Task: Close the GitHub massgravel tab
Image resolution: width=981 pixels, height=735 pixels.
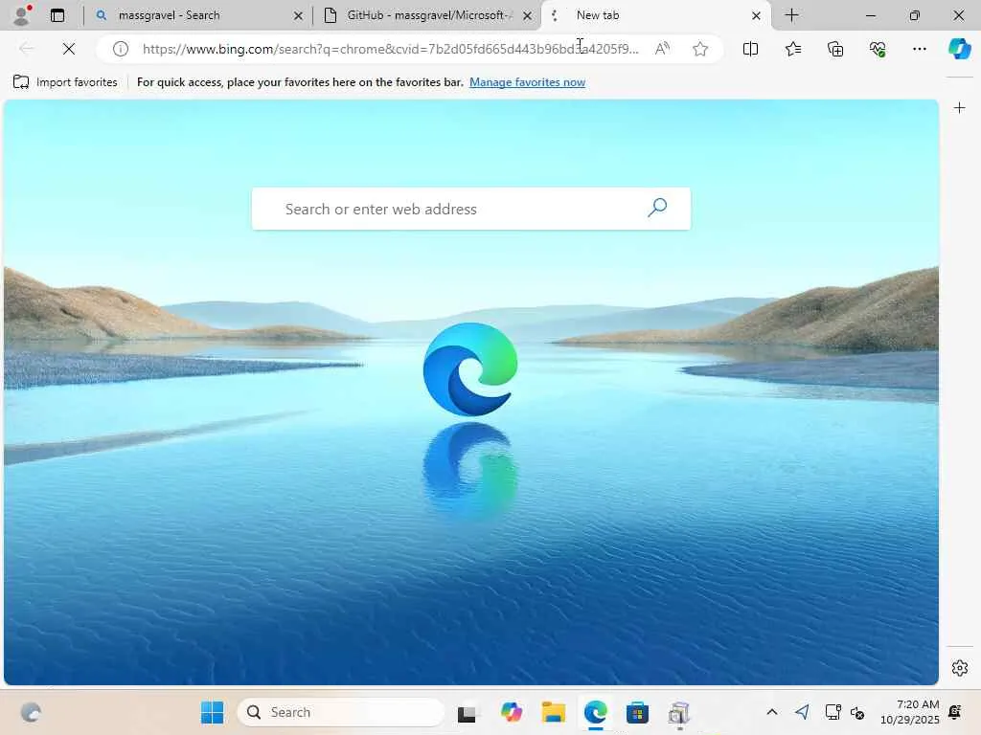Action: pyautogui.click(x=528, y=15)
